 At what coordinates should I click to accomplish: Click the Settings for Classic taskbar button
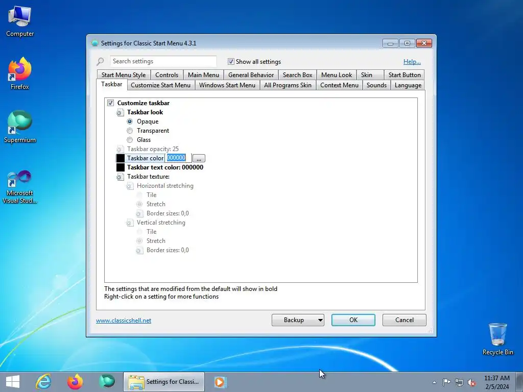coord(164,382)
